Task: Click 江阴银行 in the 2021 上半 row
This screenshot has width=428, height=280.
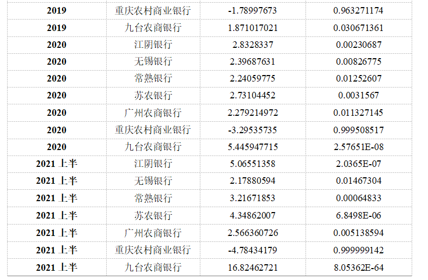Action: [153, 164]
